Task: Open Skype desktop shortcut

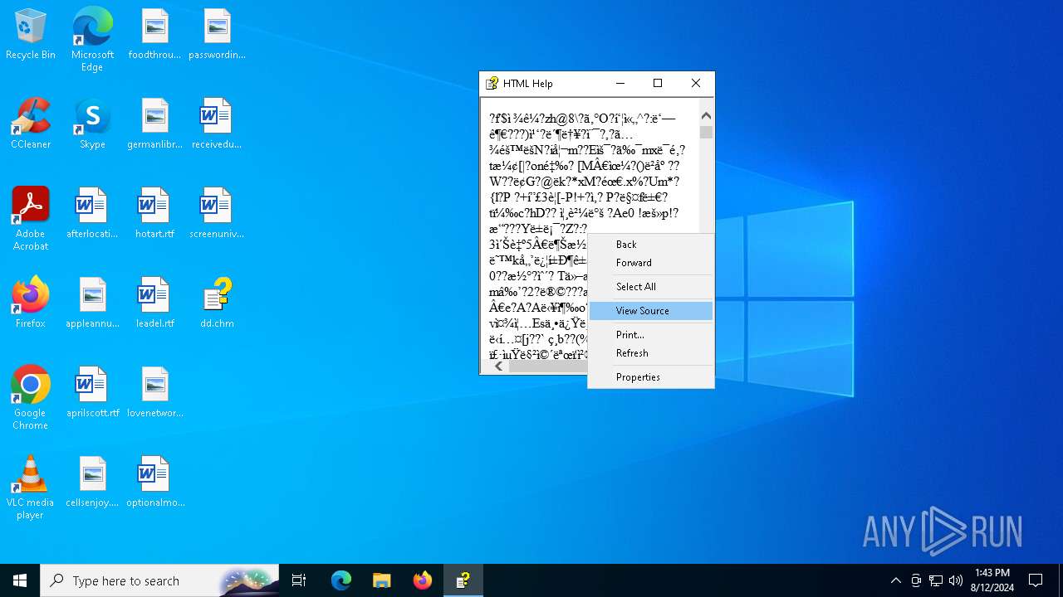Action: 92,124
